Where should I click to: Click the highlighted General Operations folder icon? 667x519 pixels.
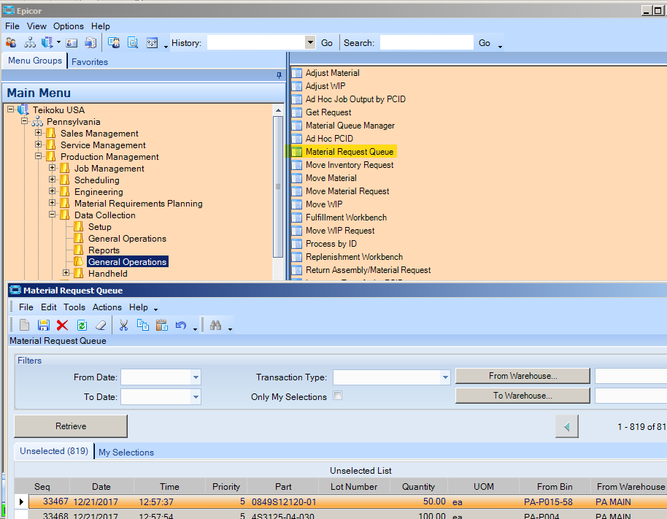[78, 261]
